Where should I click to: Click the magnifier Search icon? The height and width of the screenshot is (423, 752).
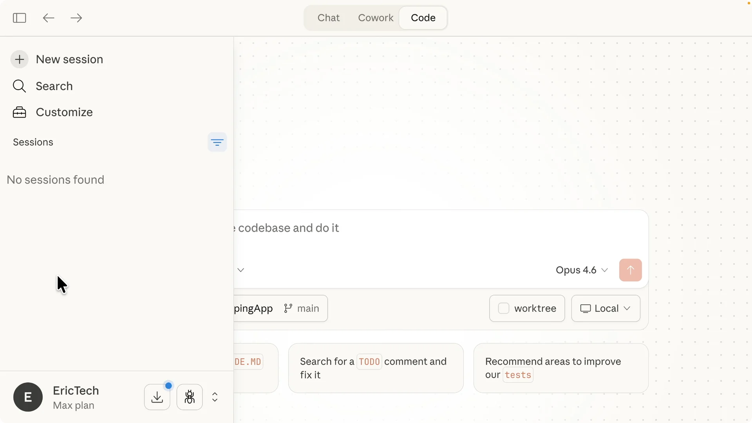click(x=19, y=86)
